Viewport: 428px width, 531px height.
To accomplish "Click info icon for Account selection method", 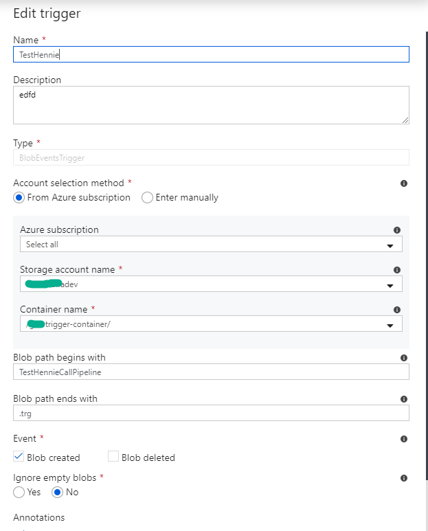I will tap(404, 183).
